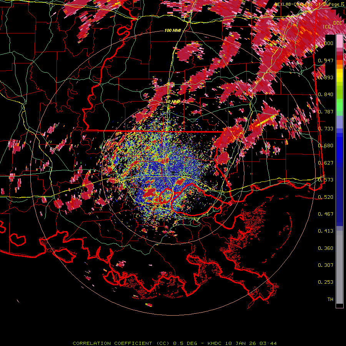Select the 0.520 legend value

[x=326, y=197]
